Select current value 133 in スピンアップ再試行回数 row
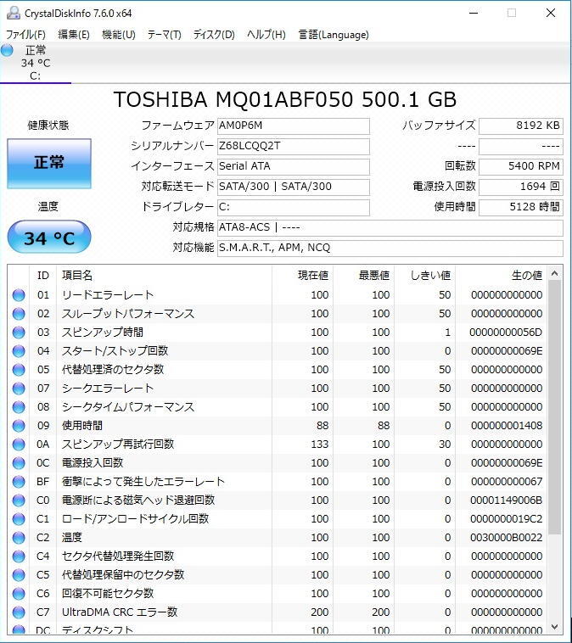 (320, 445)
